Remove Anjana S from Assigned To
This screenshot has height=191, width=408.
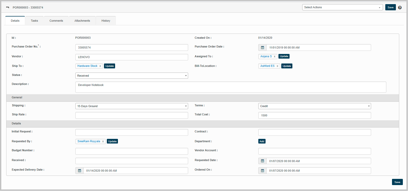(x=275, y=57)
